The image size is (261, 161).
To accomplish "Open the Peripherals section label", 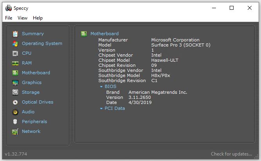I will click(34, 122).
